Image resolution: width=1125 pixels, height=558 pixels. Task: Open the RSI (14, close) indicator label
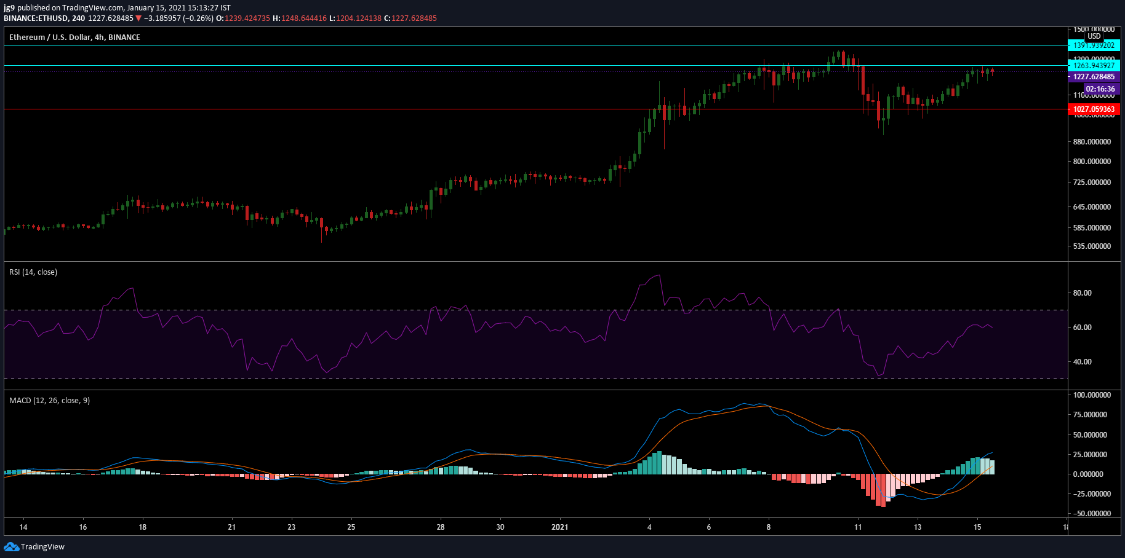(33, 272)
